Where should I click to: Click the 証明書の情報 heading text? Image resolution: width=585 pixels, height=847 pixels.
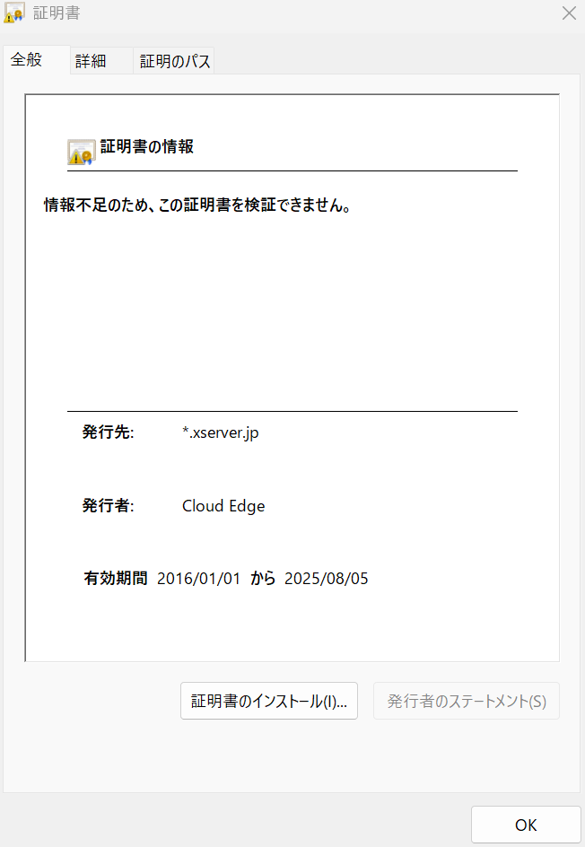pyautogui.click(x=147, y=147)
